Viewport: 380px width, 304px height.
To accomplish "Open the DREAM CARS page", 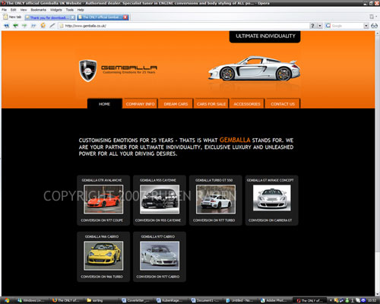I will coord(176,104).
